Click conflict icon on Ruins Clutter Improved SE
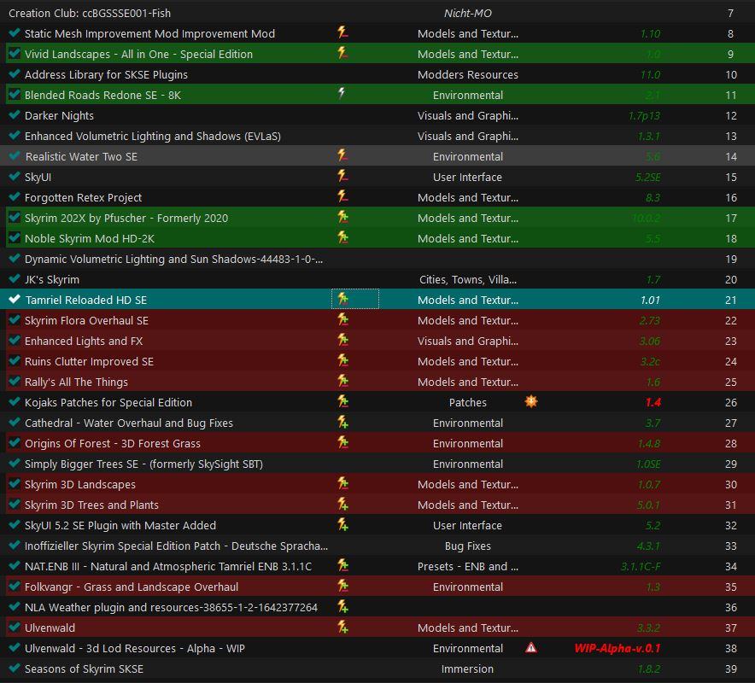 tap(342, 360)
